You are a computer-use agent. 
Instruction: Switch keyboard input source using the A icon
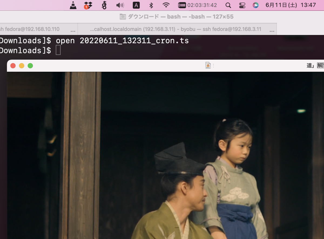pos(136,5)
